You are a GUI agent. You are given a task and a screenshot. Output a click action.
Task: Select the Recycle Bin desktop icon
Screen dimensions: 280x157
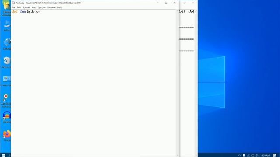click(x=7, y=62)
